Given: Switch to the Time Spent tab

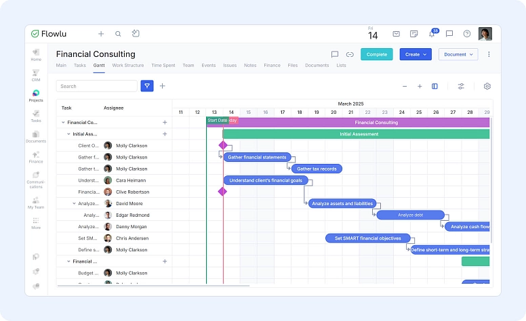Looking at the screenshot, I should [163, 66].
